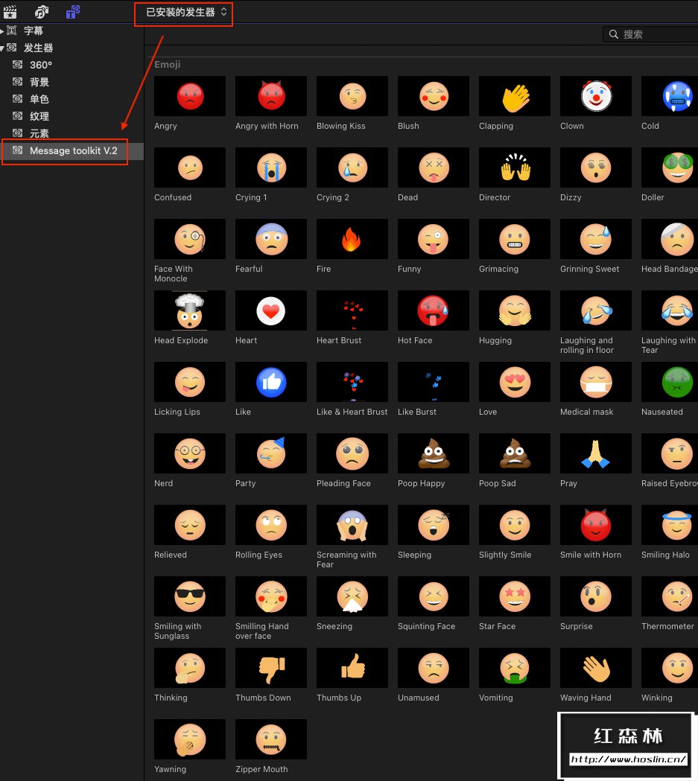Image resolution: width=698 pixels, height=781 pixels.
Task: Select the Like & Heart Brust emoji
Action: pyautogui.click(x=352, y=382)
